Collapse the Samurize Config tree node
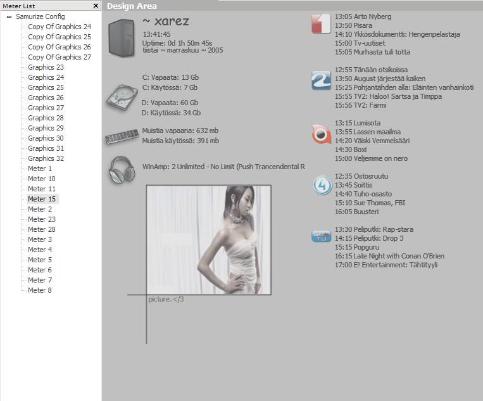The width and height of the screenshot is (483, 401). point(9,17)
